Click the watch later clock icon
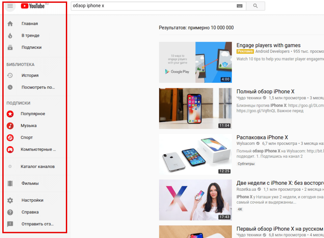324x238 pixels. pos(10,87)
